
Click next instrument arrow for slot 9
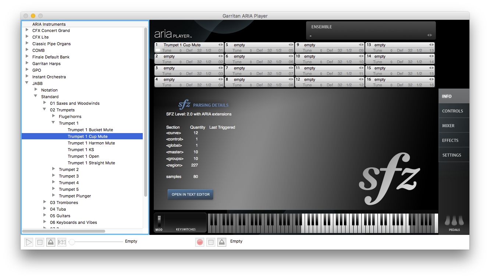(x=363, y=45)
